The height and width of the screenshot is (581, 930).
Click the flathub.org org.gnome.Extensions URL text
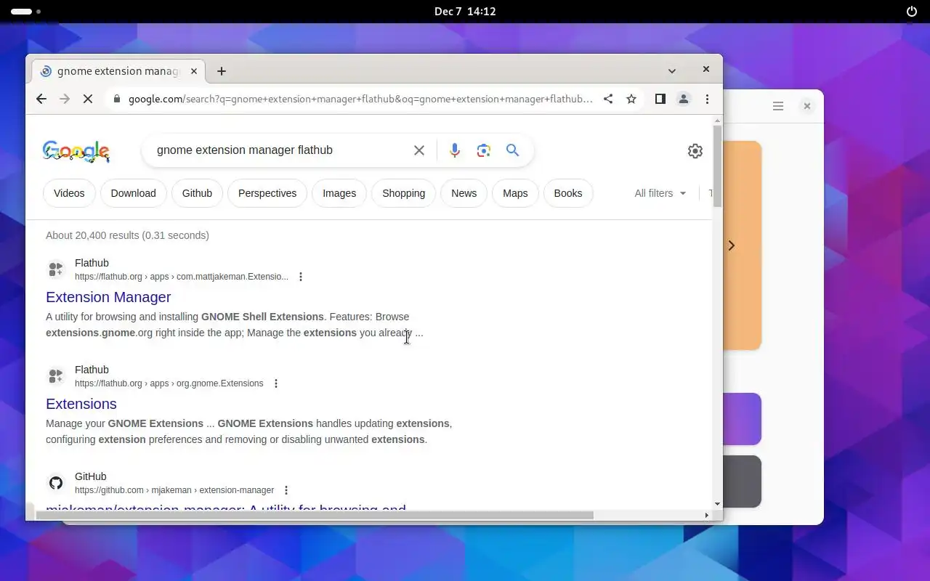(x=169, y=383)
